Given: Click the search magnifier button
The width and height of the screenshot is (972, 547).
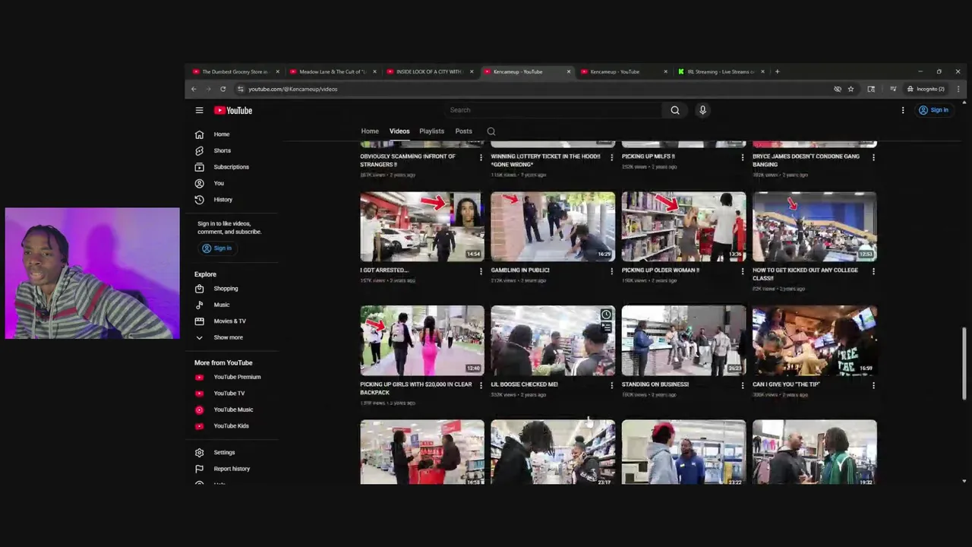Looking at the screenshot, I should (675, 110).
